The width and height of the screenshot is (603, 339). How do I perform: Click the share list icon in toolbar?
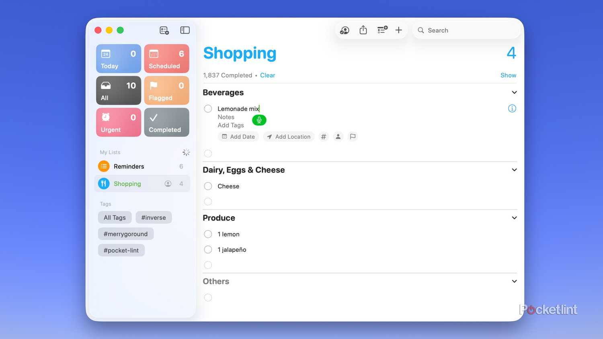pos(363,30)
